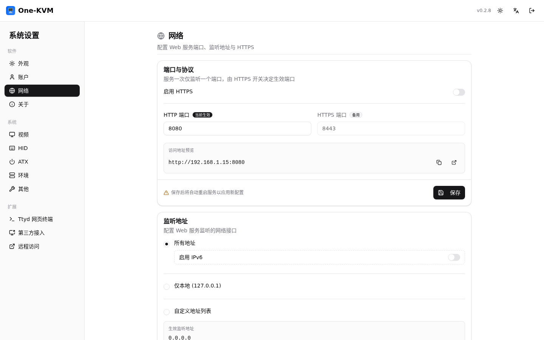The width and height of the screenshot is (544, 340).
Task: Select 网络 in the sidebar
Action: pyautogui.click(x=42, y=91)
